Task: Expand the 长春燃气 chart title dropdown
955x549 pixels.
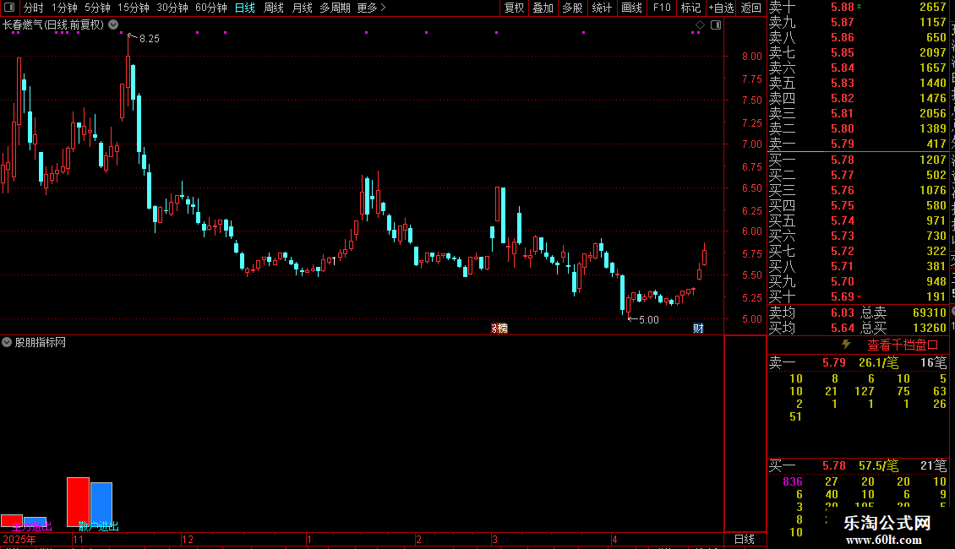Action: pyautogui.click(x=113, y=24)
